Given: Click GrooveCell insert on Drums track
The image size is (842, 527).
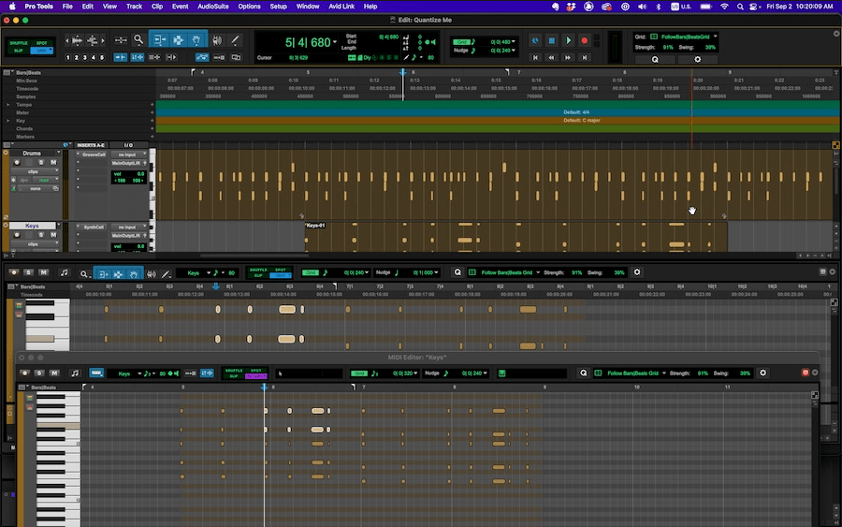Looking at the screenshot, I should 94,154.
